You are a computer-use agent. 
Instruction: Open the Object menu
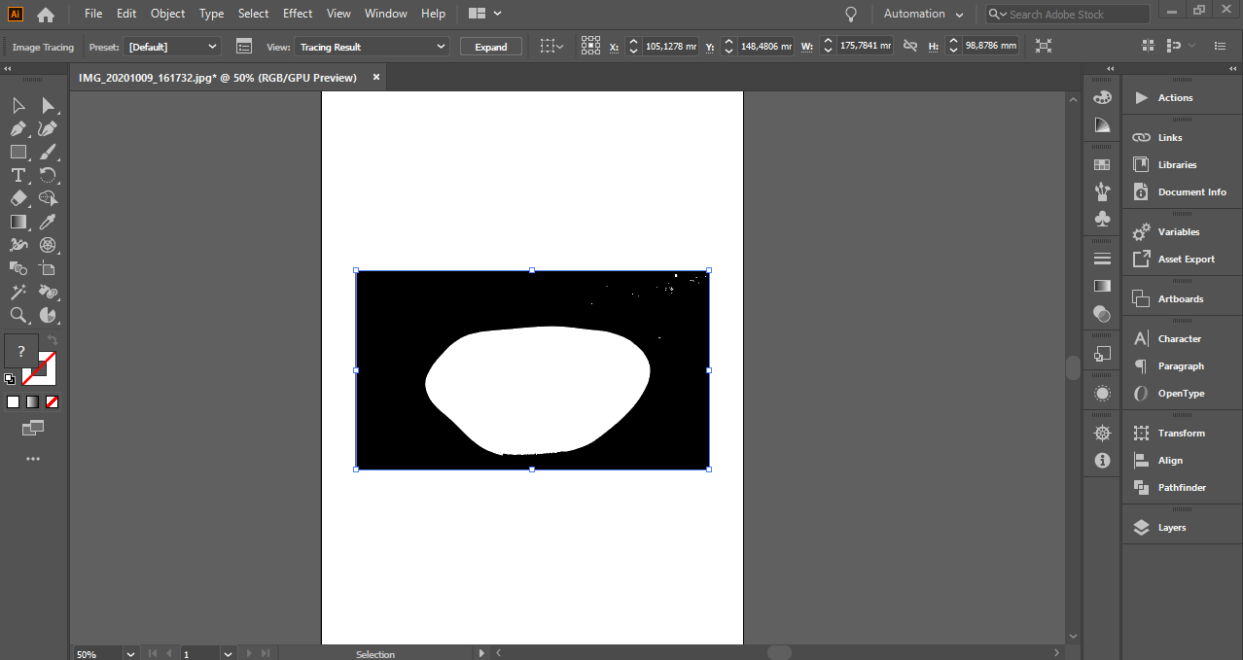click(167, 14)
